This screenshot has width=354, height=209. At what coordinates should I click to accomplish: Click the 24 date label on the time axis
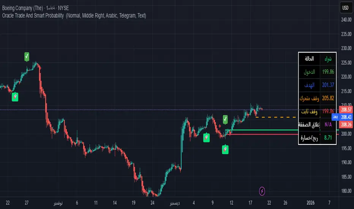(152, 203)
